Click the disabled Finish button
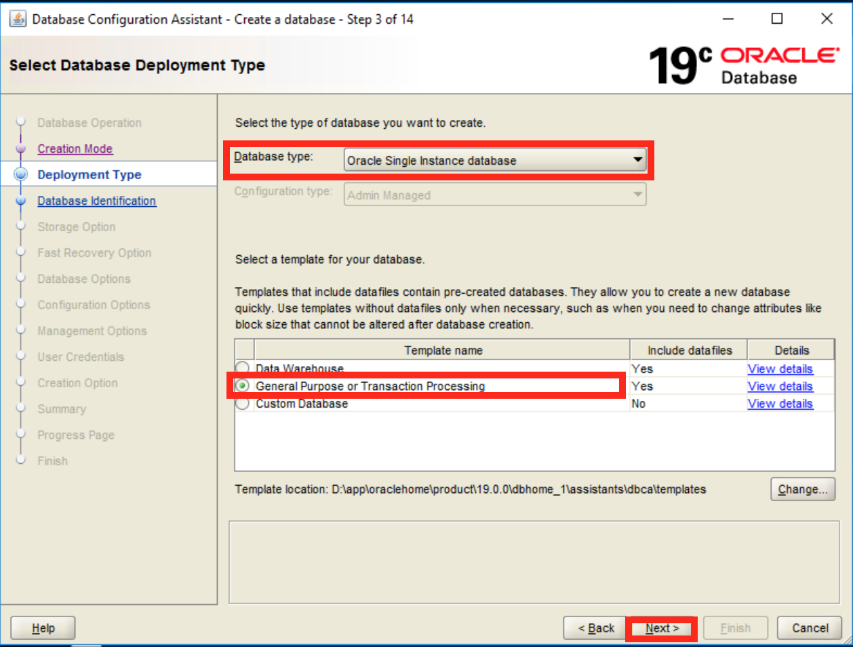Screen dimensions: 853x647 [x=736, y=628]
